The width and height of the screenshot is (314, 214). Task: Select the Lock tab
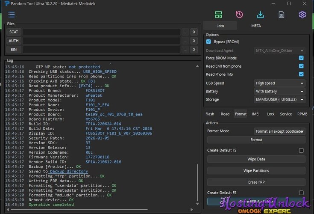coord(270,114)
